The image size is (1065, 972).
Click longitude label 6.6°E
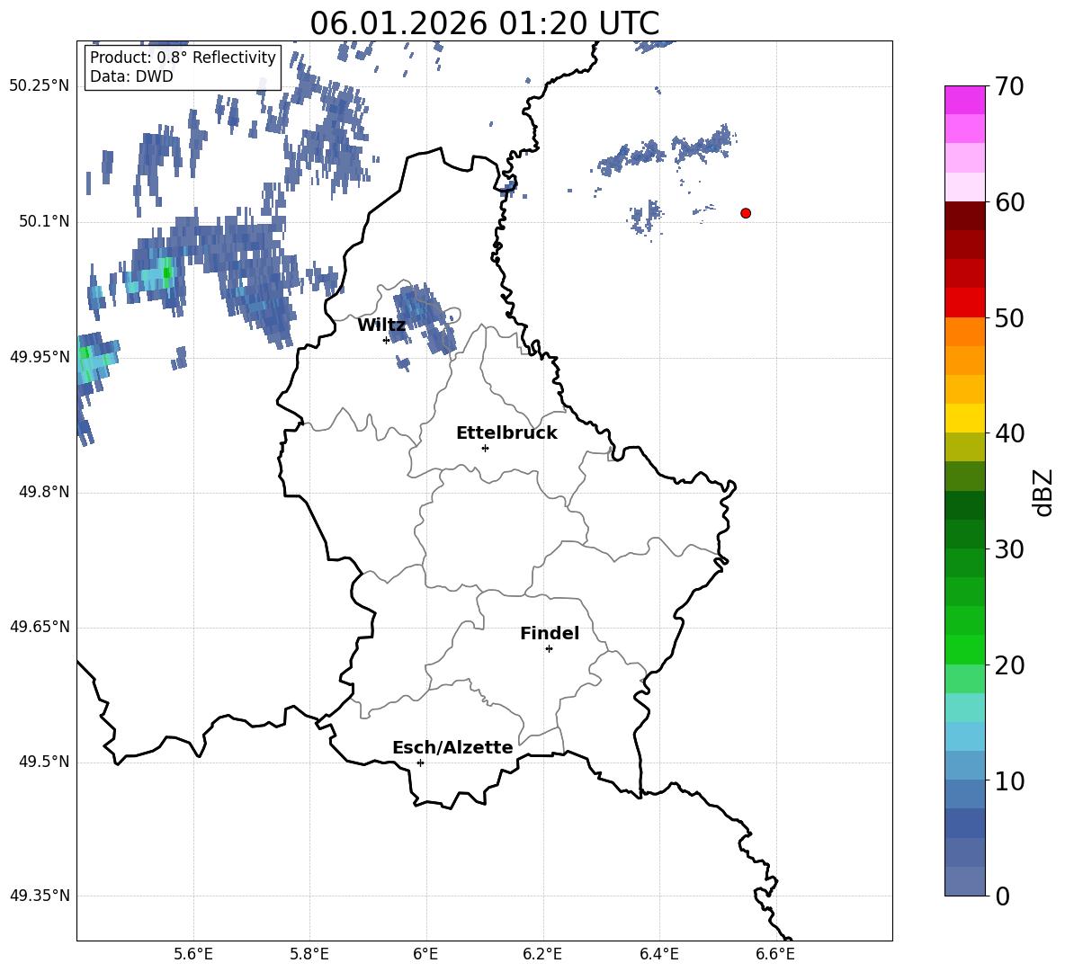tap(775, 954)
